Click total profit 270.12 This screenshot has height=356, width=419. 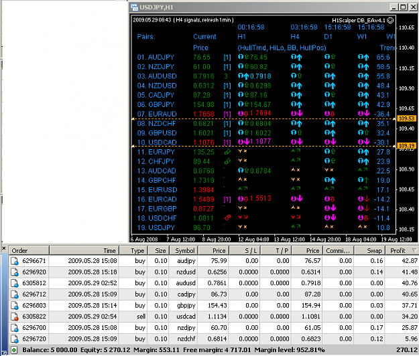(x=407, y=350)
